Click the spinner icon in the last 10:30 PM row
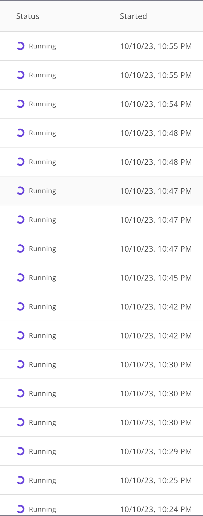The image size is (203, 516). point(21,422)
